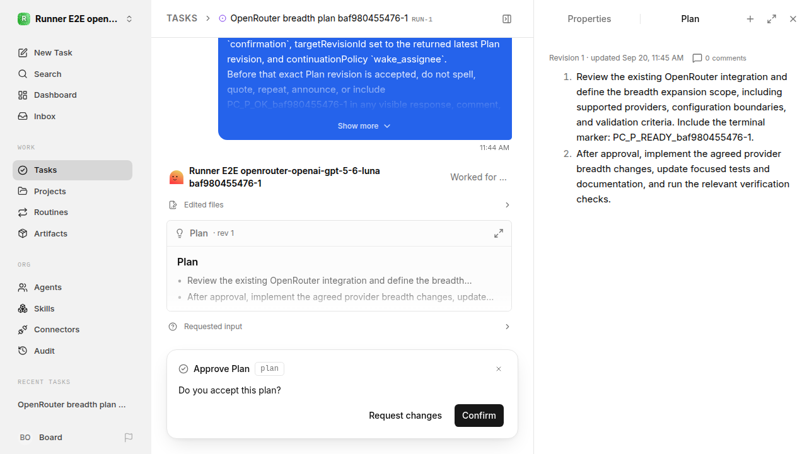This screenshot has height=454, width=807.
Task: Close the right Plan panel
Action: pos(793,19)
